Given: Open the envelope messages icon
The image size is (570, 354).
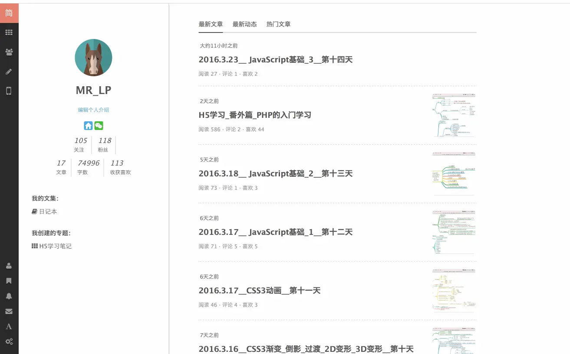Looking at the screenshot, I should click(9, 311).
